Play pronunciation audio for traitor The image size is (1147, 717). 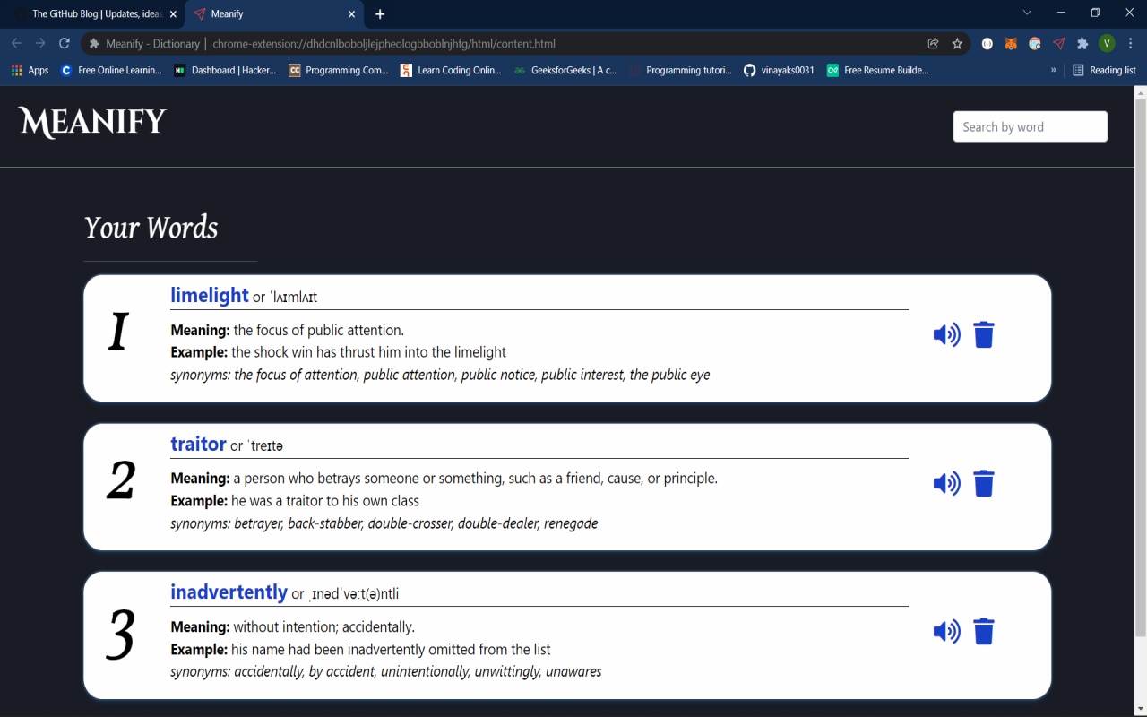[946, 484]
